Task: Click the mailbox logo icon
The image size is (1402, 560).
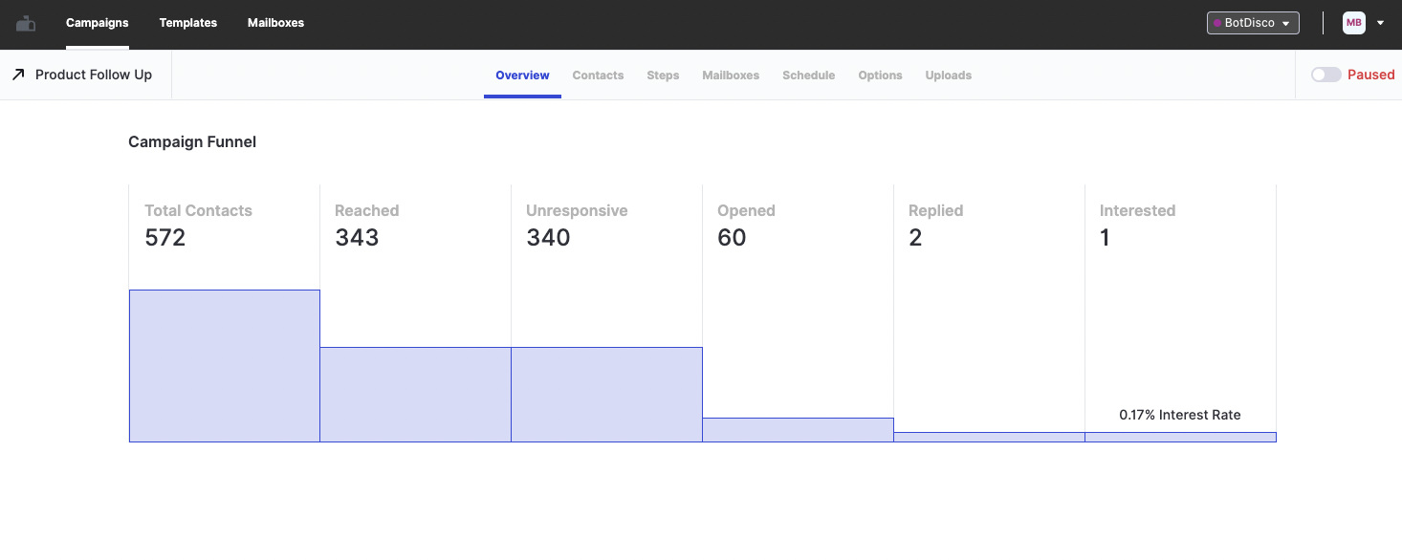Action: 26,23
